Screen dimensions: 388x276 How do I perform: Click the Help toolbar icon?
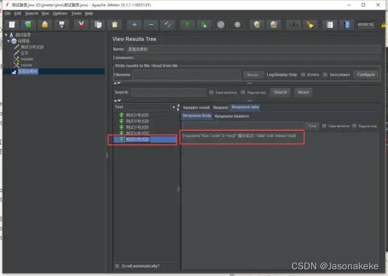pos(347,24)
